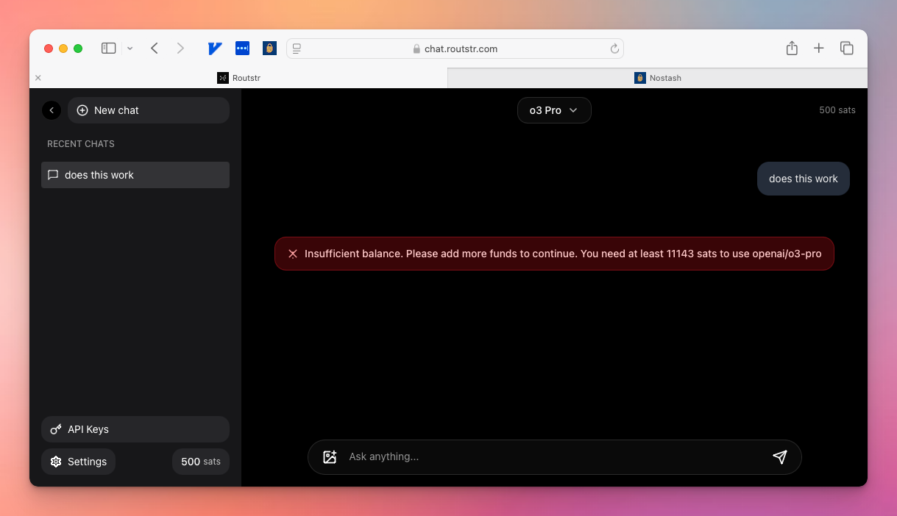Reload the page with the refresh icon
The height and width of the screenshot is (516, 897).
(x=614, y=49)
